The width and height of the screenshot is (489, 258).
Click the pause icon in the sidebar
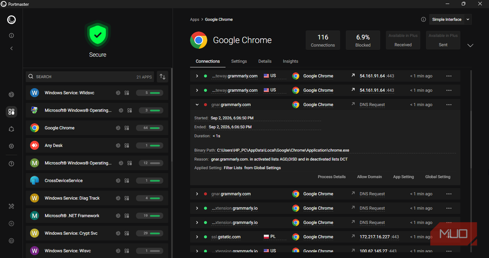(x=11, y=224)
